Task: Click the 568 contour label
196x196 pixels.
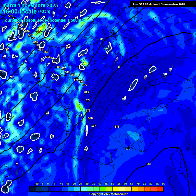Action: 67,72
